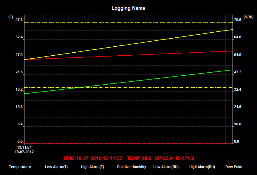Click the '13:11:57' start time label
Screen dimensions: 257x175
(x=24, y=147)
